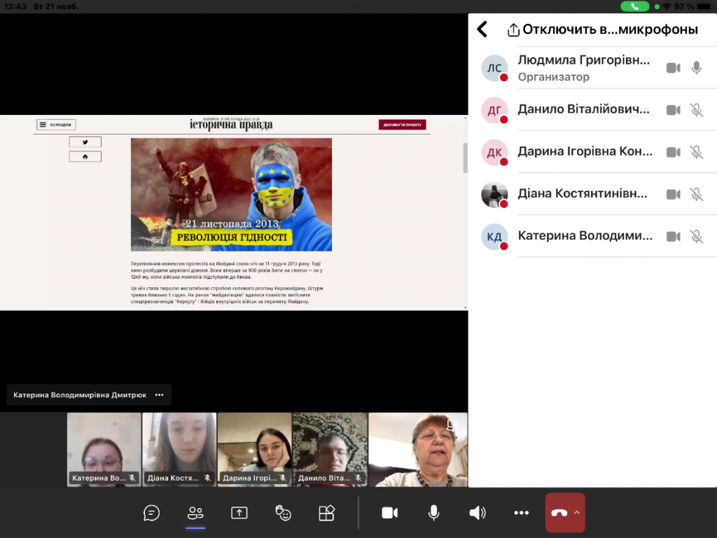Screen dimensions: 717x538
Task: Toggle the participants panel icon
Action: tap(195, 513)
